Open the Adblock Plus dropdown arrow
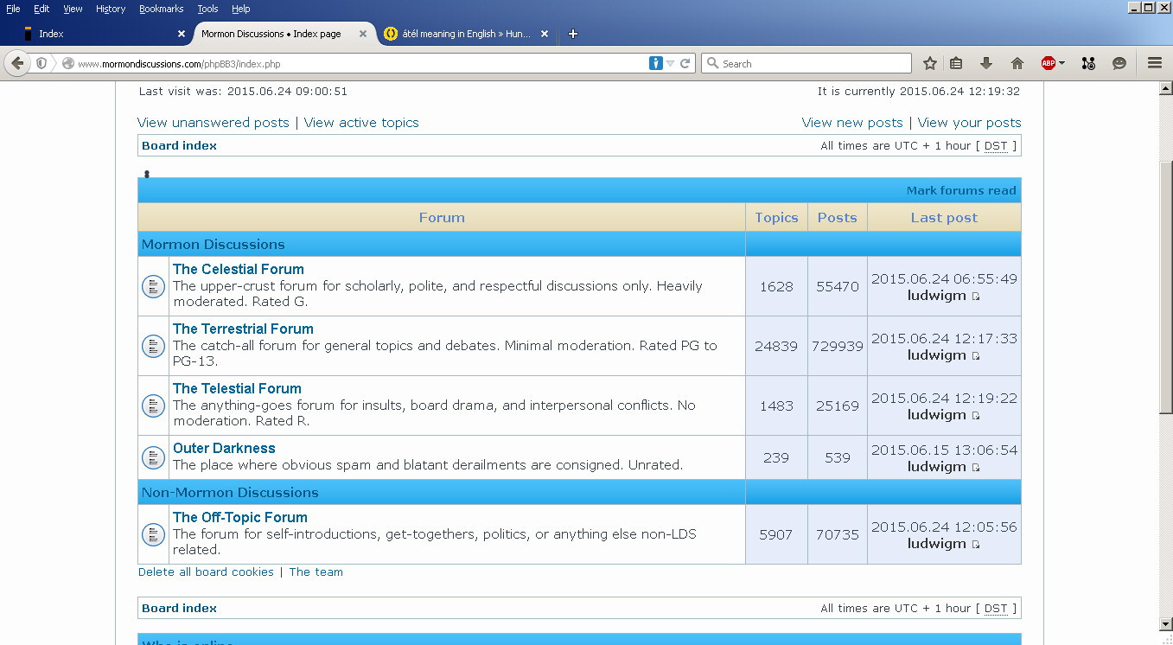 [1061, 63]
